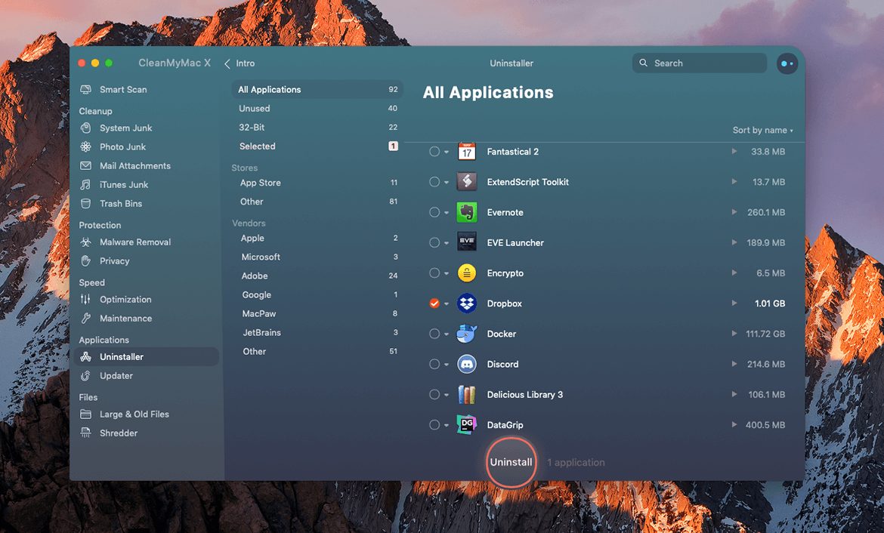Click the iTunes Junk music note icon
The width and height of the screenshot is (884, 533).
coord(85,184)
